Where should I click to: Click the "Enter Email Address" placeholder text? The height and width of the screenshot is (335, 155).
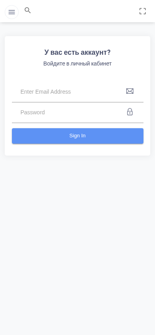click(x=46, y=92)
